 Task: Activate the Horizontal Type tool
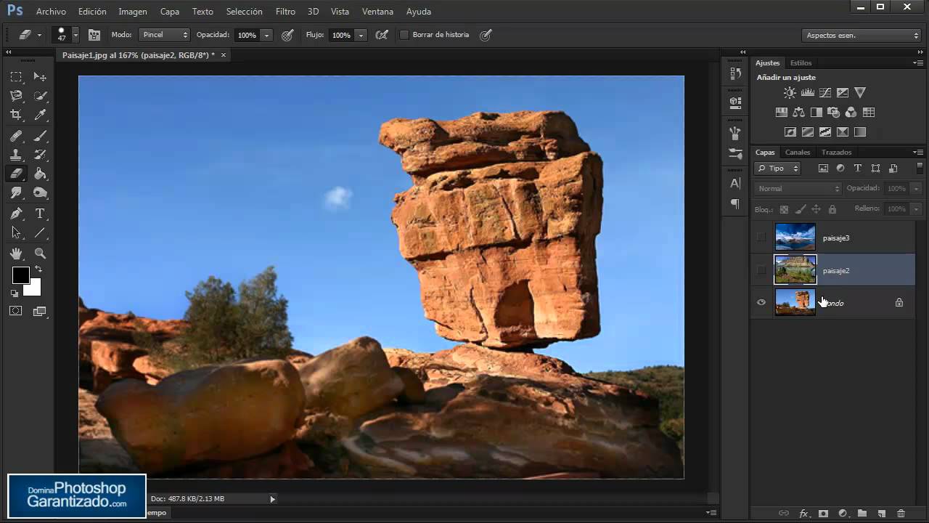[40, 213]
